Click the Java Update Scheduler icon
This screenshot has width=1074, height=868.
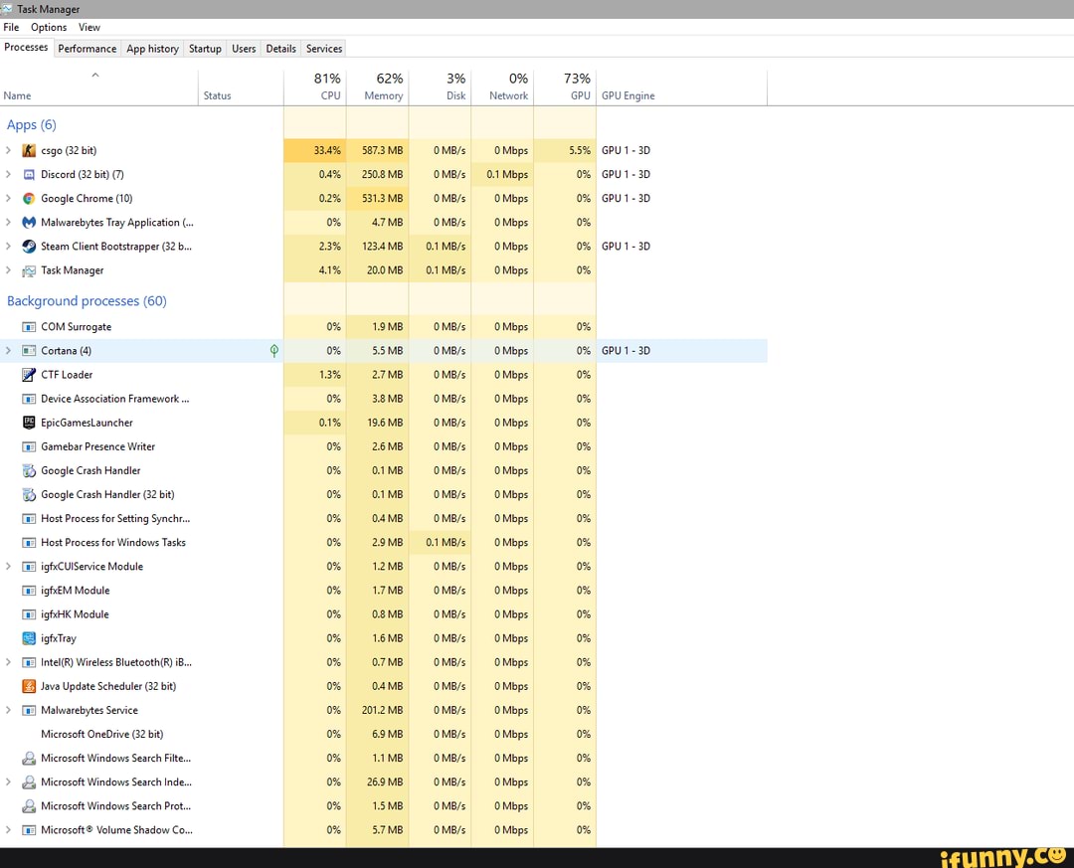click(x=29, y=686)
